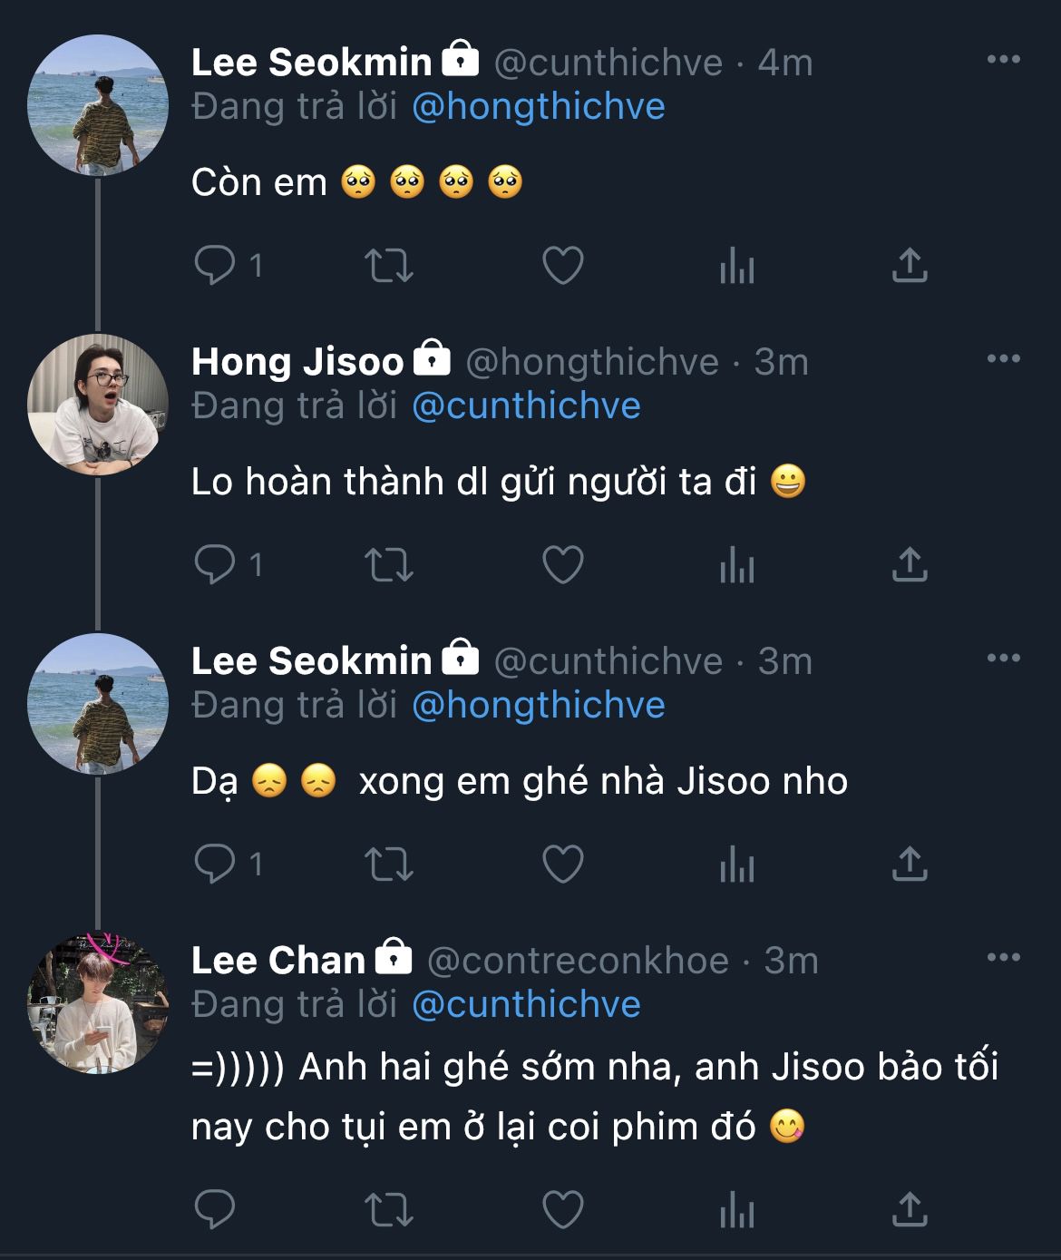Viewport: 1061px width, 1260px height.
Task: Expand the three-dot menu on the first tweet
Action: (1003, 60)
